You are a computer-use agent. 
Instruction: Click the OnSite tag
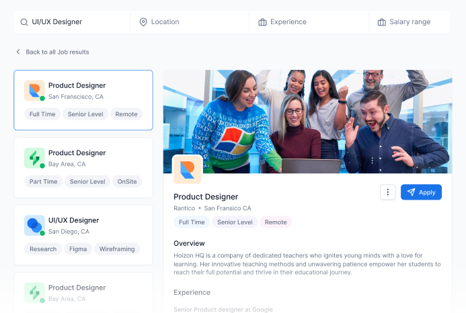coord(127,181)
